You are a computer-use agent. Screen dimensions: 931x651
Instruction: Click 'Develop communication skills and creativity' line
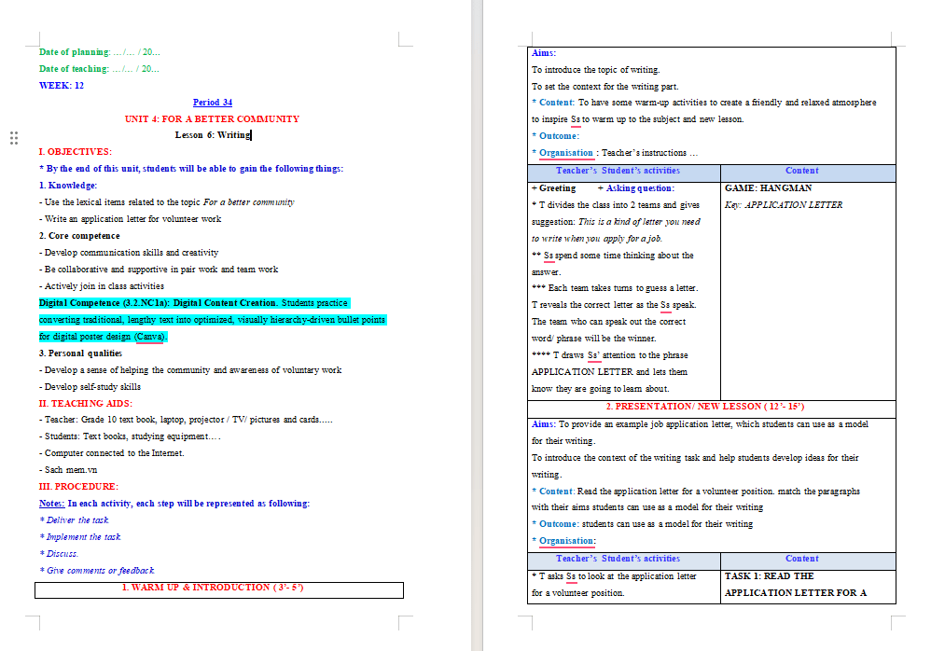tap(128, 252)
